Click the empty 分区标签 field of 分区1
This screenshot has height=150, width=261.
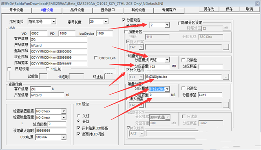(211, 67)
